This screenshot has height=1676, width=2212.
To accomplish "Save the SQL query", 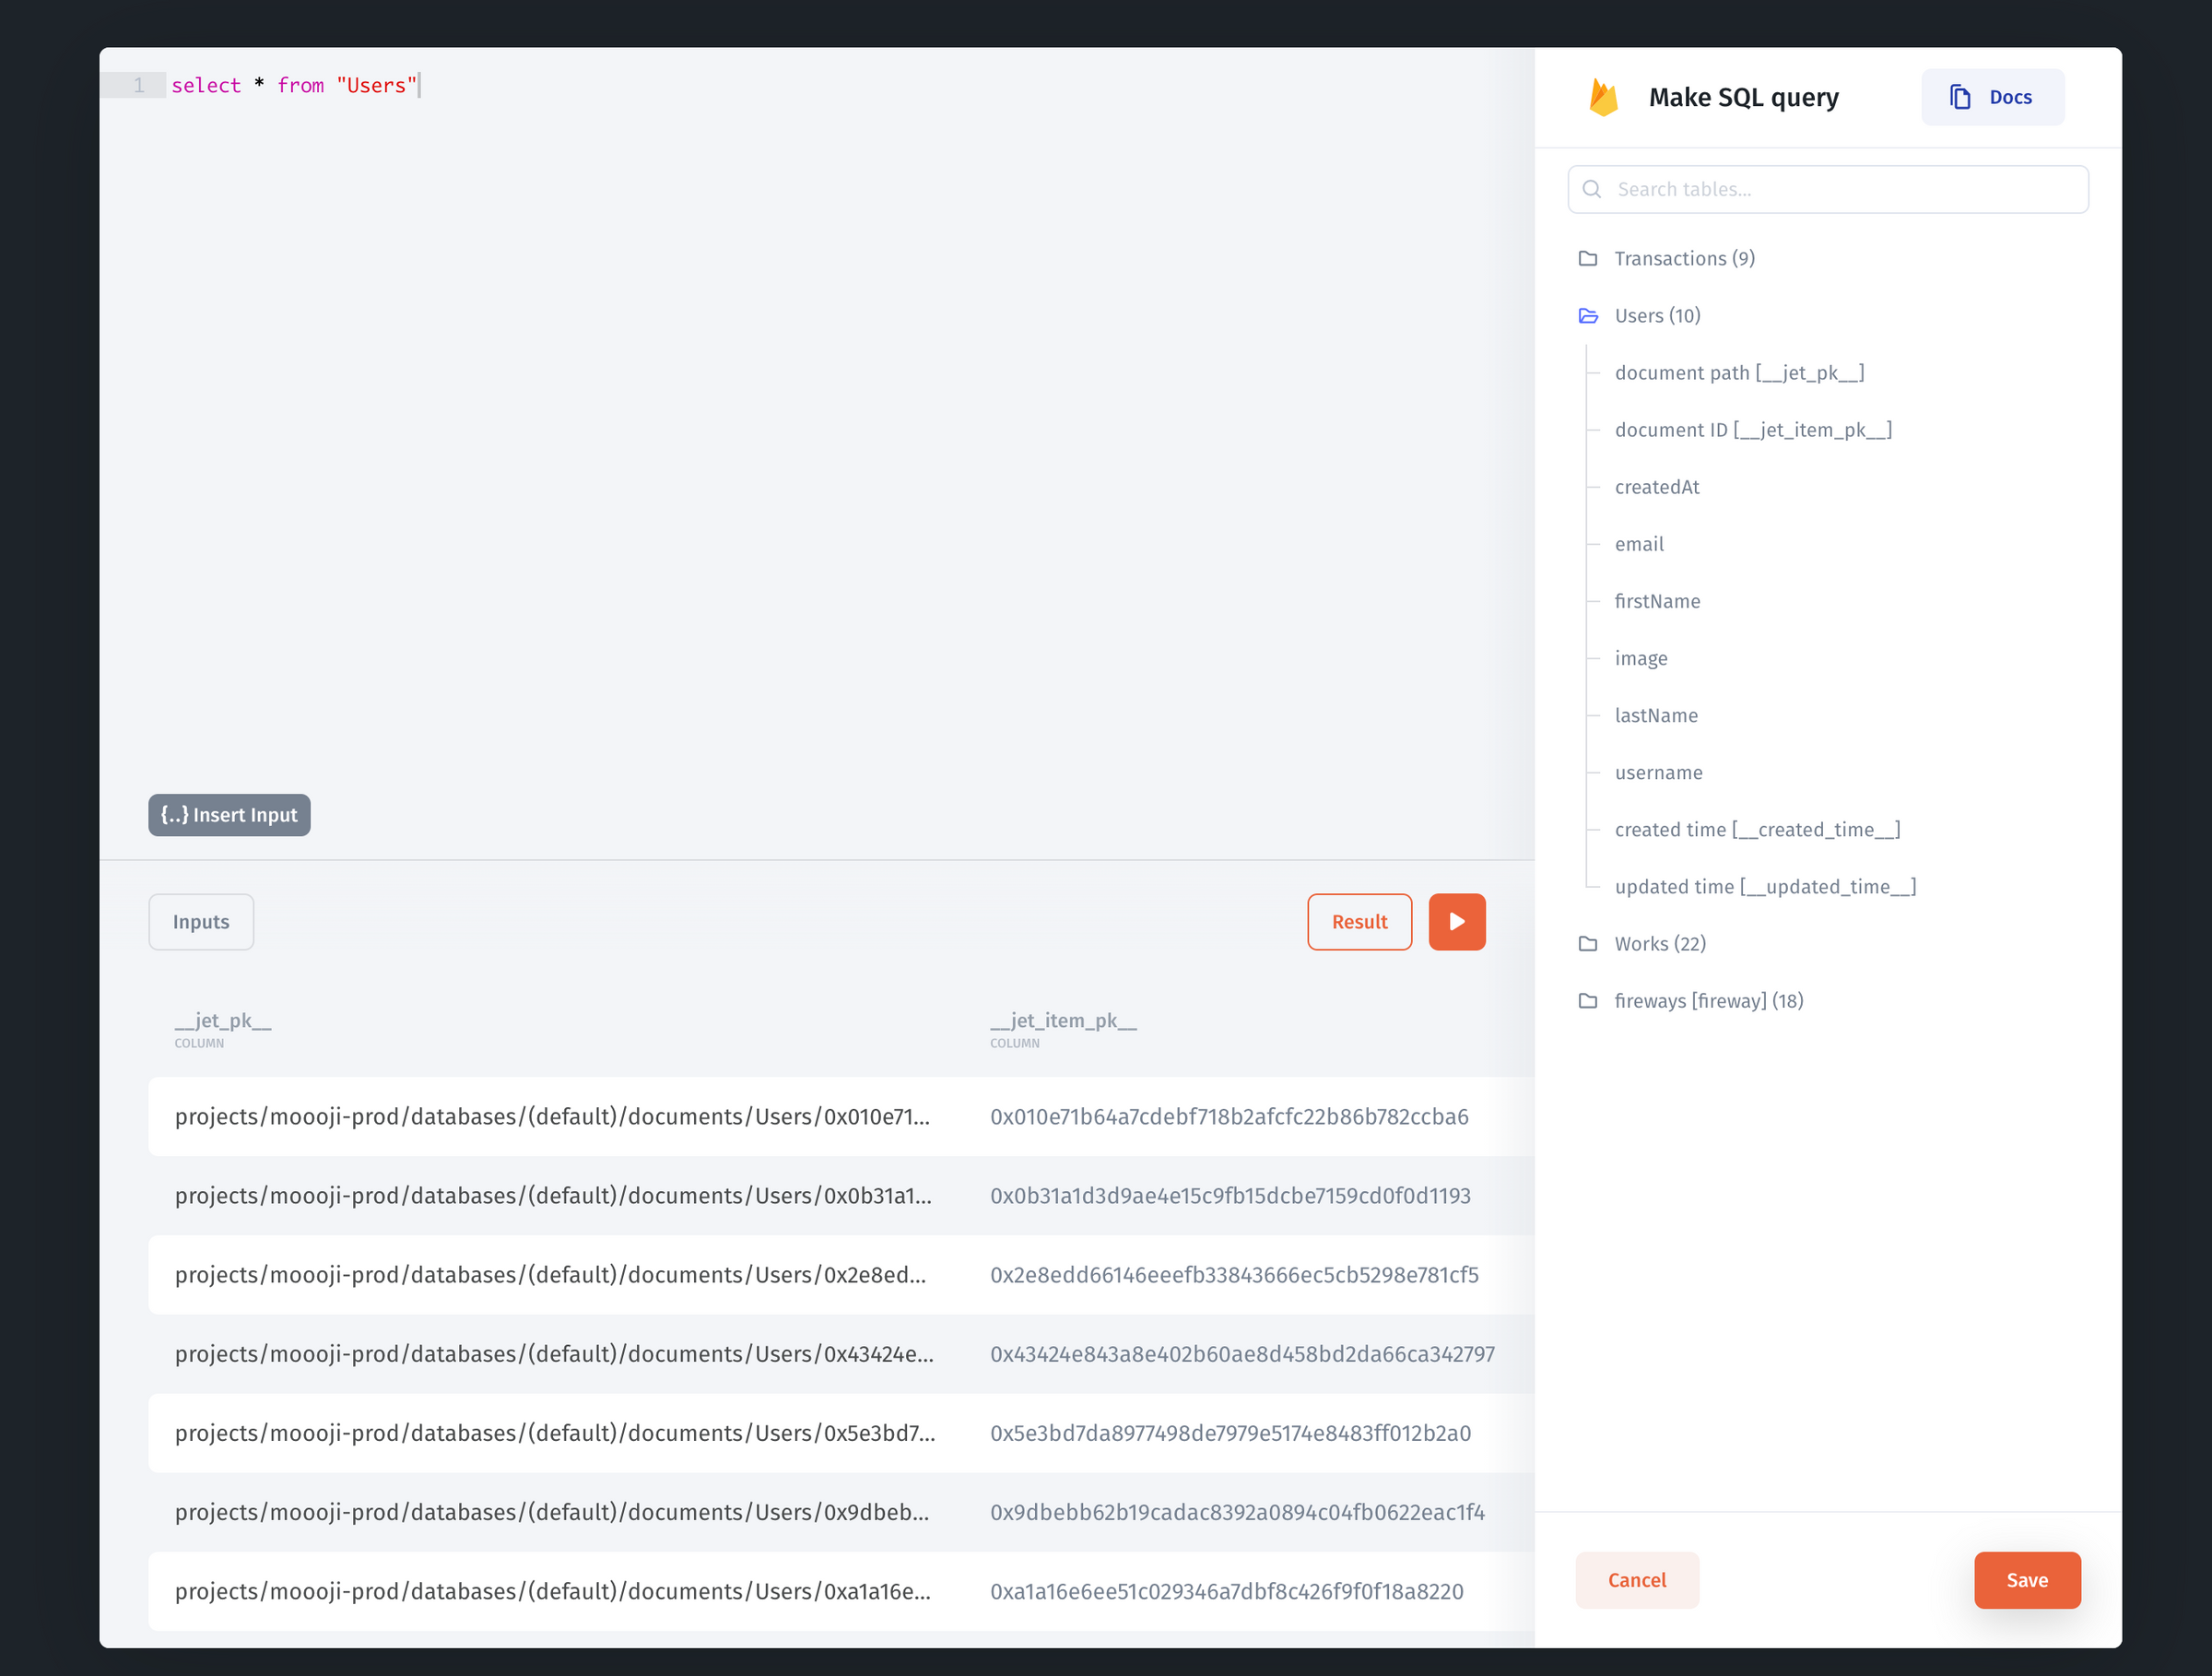I will (x=2027, y=1580).
